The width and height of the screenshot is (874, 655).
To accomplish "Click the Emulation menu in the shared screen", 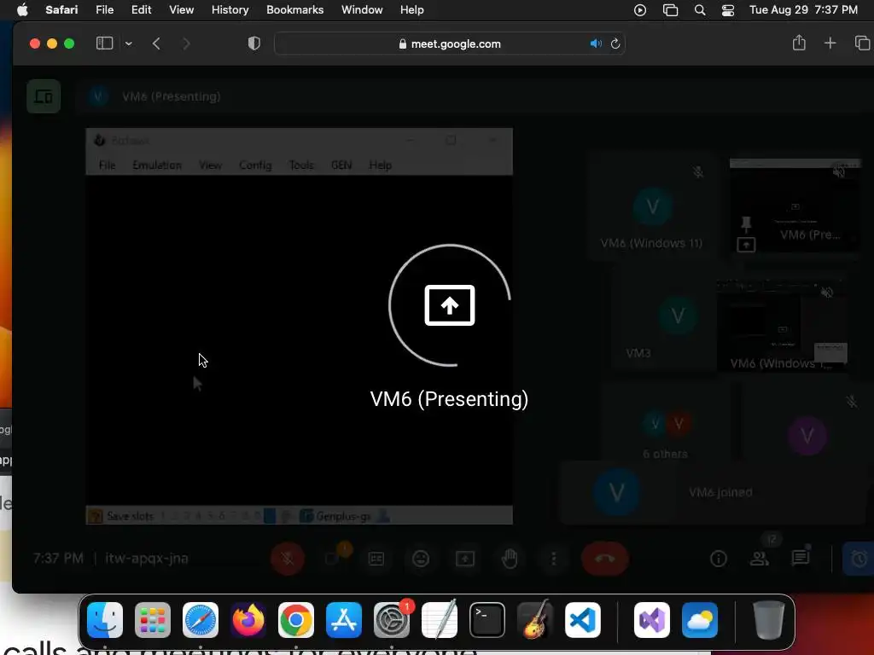I will click(x=157, y=165).
